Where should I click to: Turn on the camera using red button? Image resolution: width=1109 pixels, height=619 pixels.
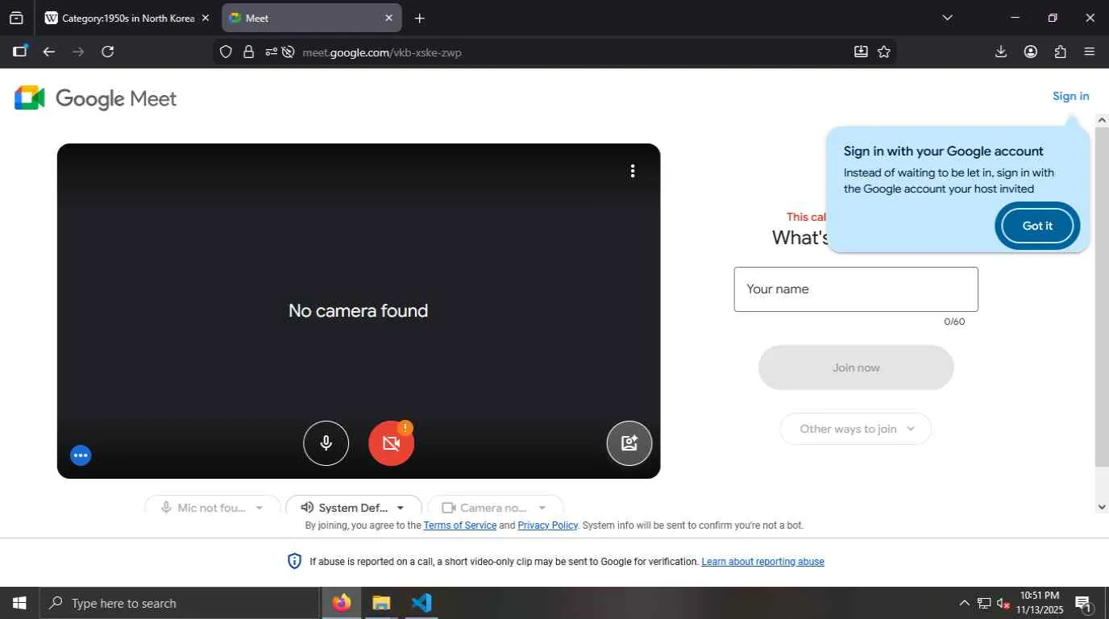391,443
